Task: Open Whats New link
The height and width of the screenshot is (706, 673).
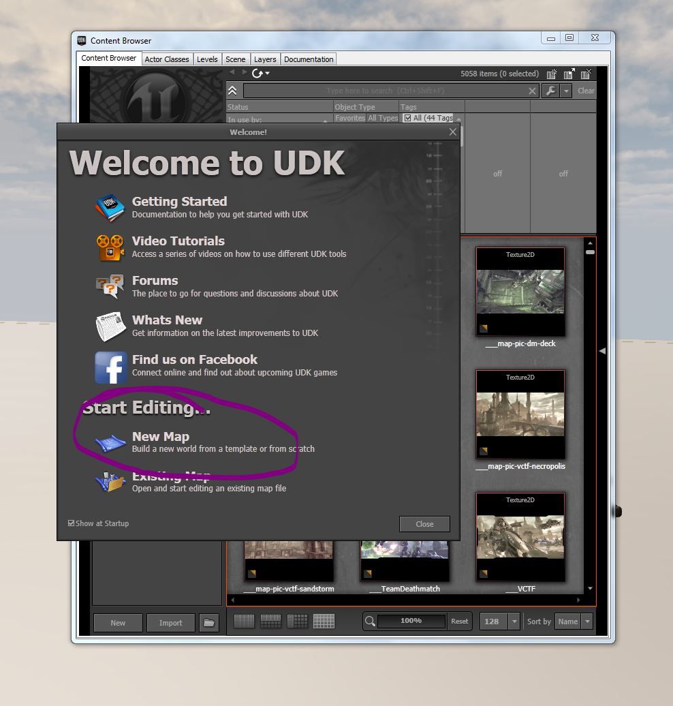Action: point(167,320)
